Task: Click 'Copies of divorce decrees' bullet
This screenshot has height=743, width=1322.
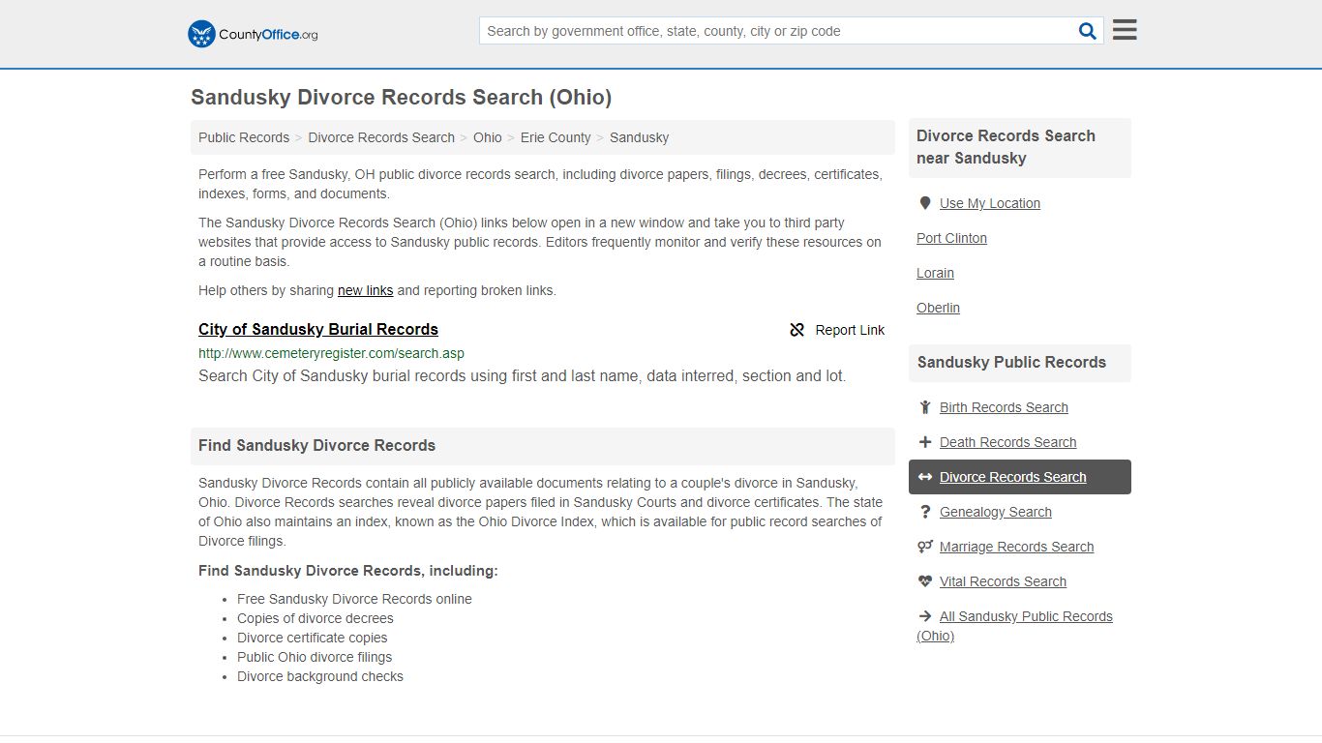Action: (x=315, y=618)
